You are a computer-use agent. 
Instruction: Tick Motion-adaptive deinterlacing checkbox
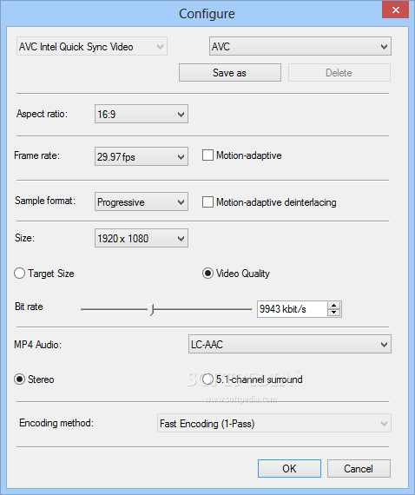point(207,202)
